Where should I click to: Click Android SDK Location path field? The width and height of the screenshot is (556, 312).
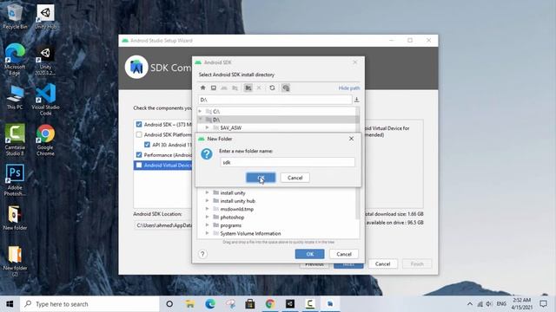[163, 225]
